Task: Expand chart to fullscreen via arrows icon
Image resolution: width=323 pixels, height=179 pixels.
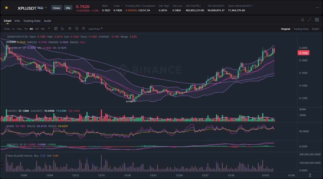Action: tap(310, 20)
